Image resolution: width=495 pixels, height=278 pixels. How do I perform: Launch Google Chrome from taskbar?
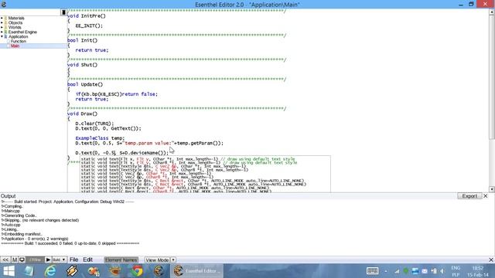pos(137,271)
